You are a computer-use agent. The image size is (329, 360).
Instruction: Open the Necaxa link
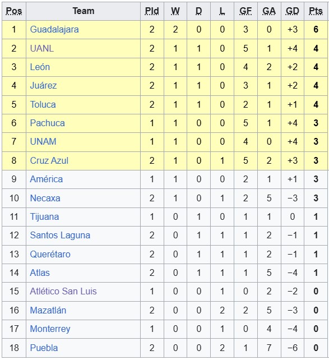pyautogui.click(x=45, y=198)
